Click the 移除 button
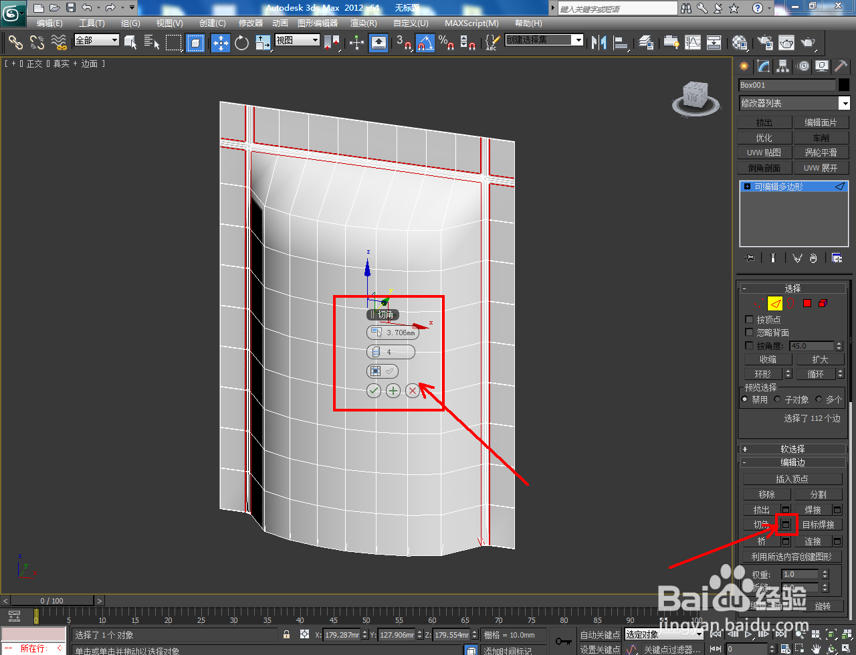The height and width of the screenshot is (655, 856). point(766,494)
